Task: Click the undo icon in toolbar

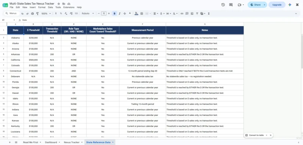Action: 22,14
